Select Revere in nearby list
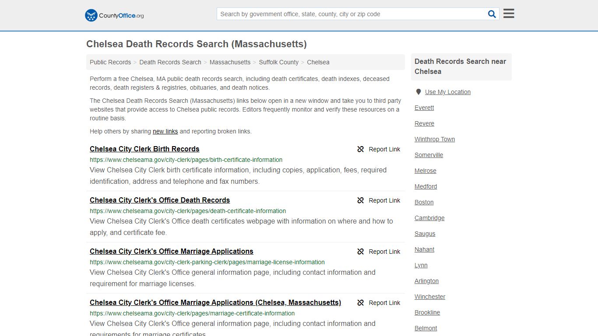 pos(424,123)
